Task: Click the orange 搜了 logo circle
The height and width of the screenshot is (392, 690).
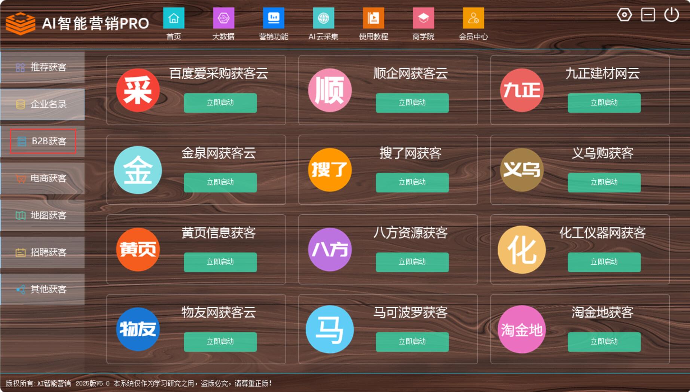Action: [330, 170]
